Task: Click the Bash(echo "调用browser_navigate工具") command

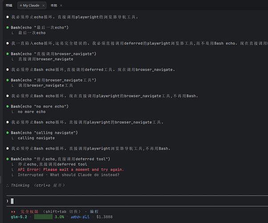Action: 53,80
